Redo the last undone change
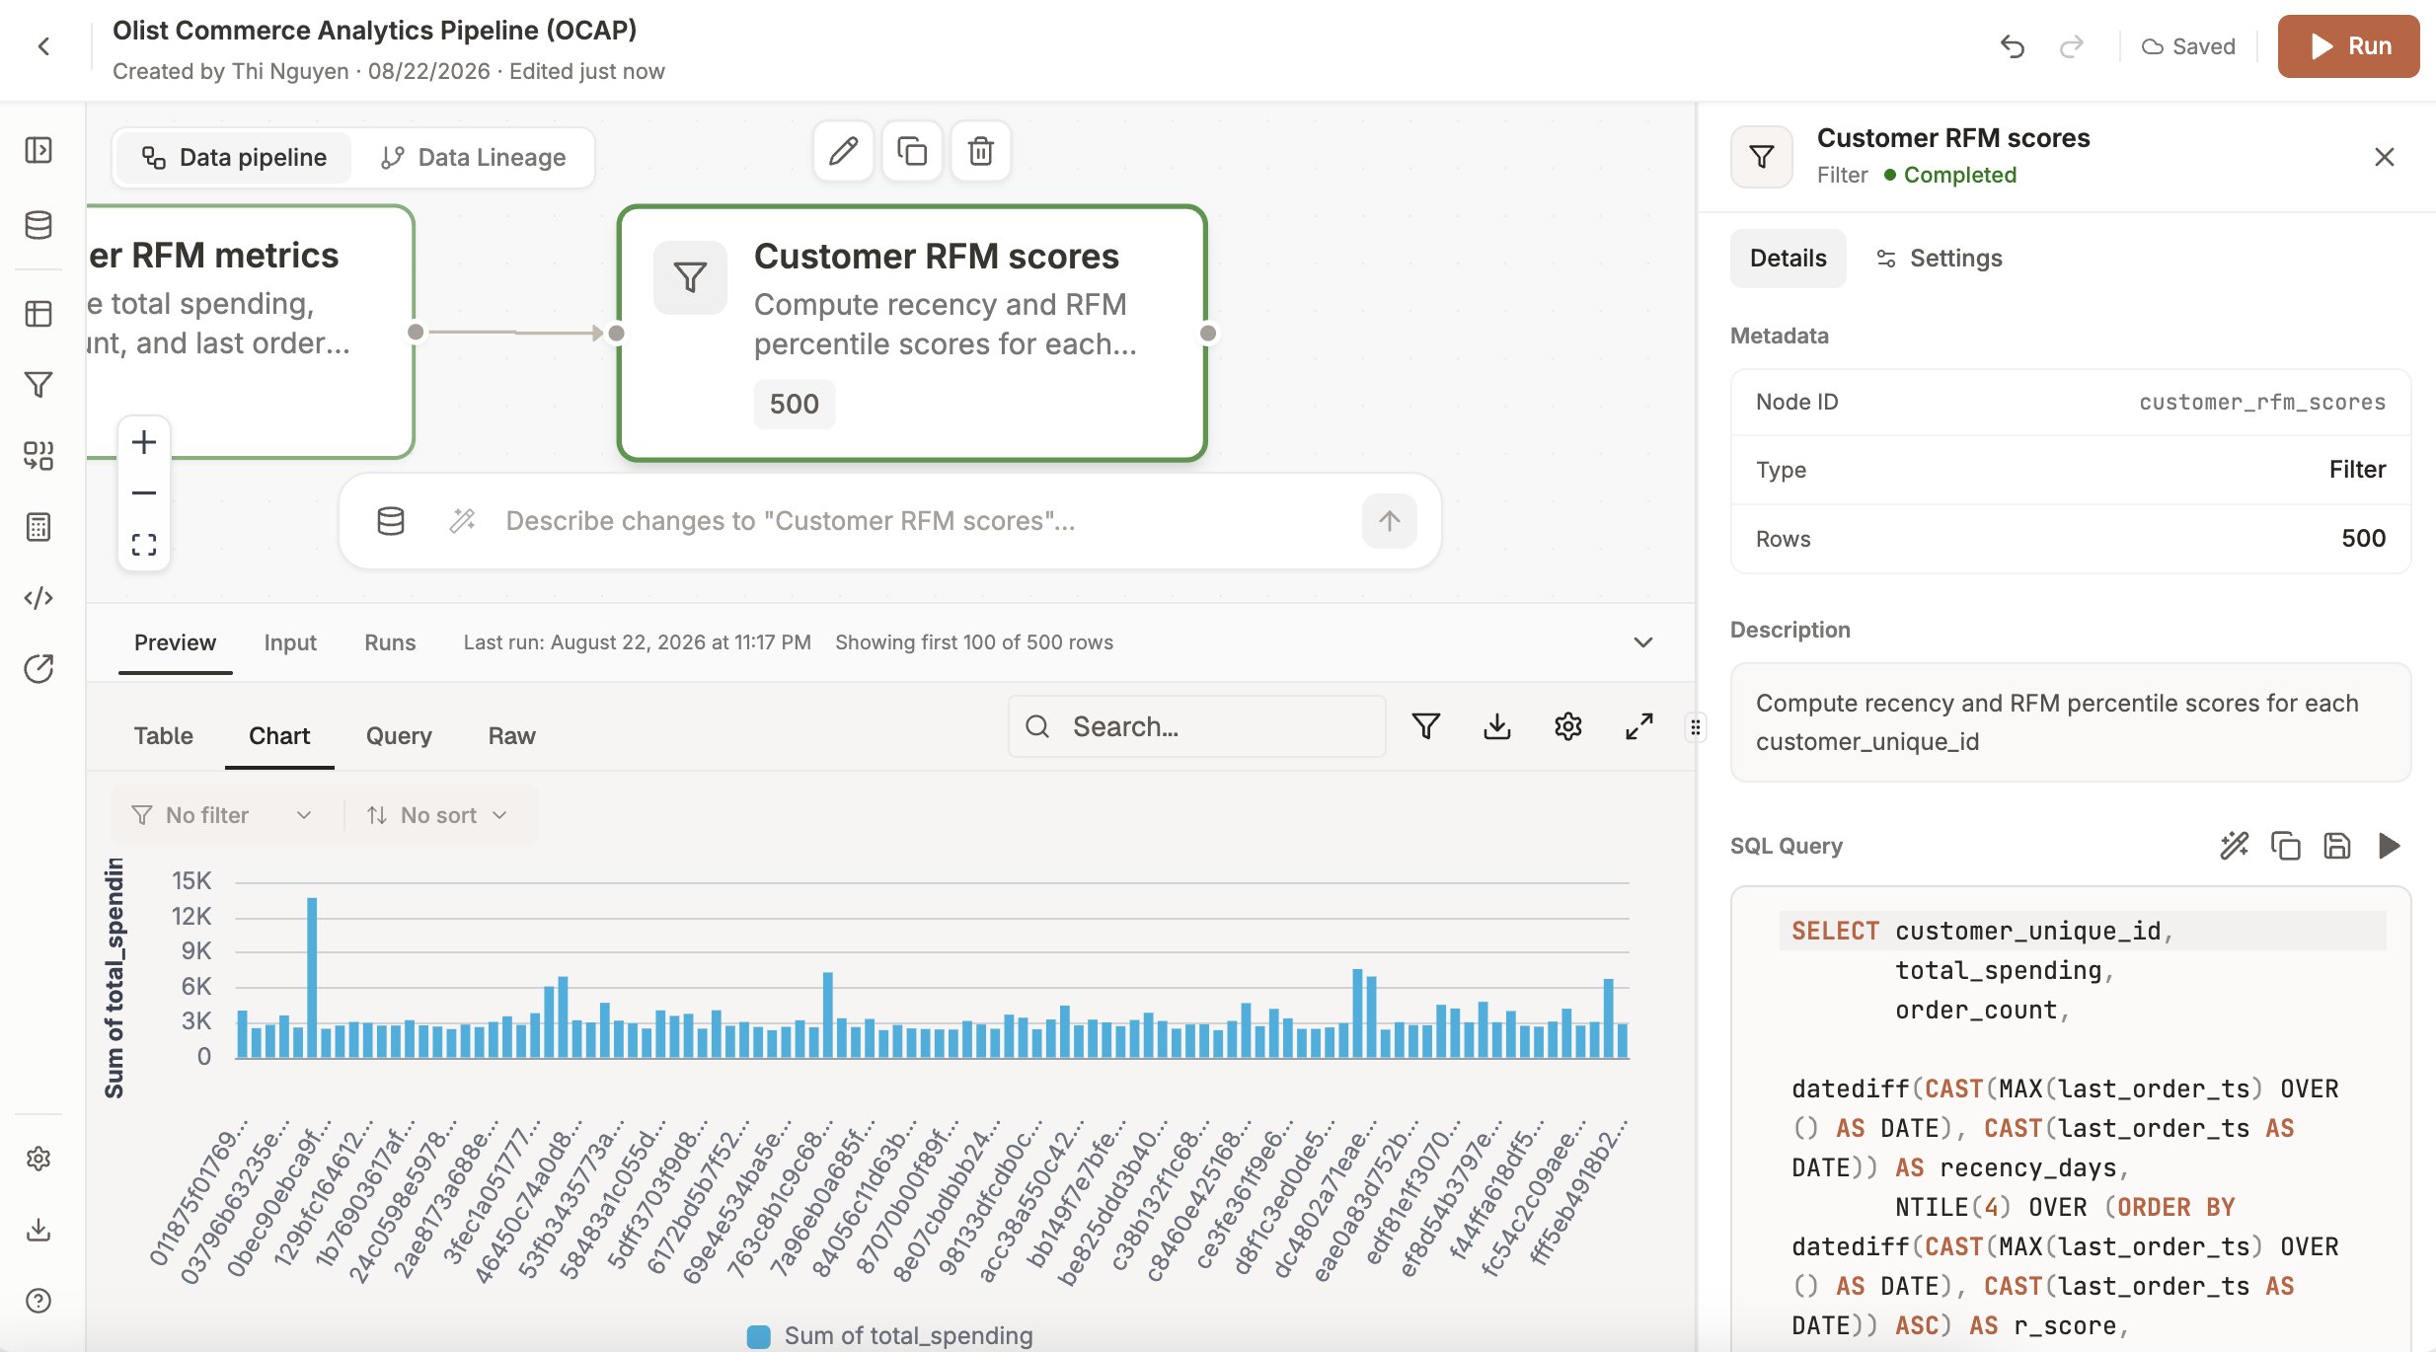 pyautogui.click(x=2072, y=46)
